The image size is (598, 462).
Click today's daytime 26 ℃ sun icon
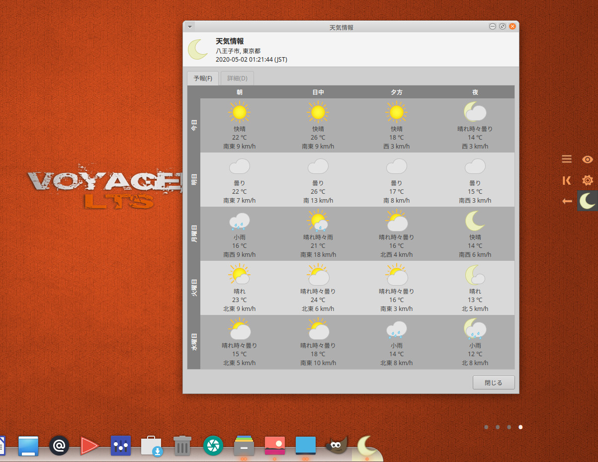point(318,112)
